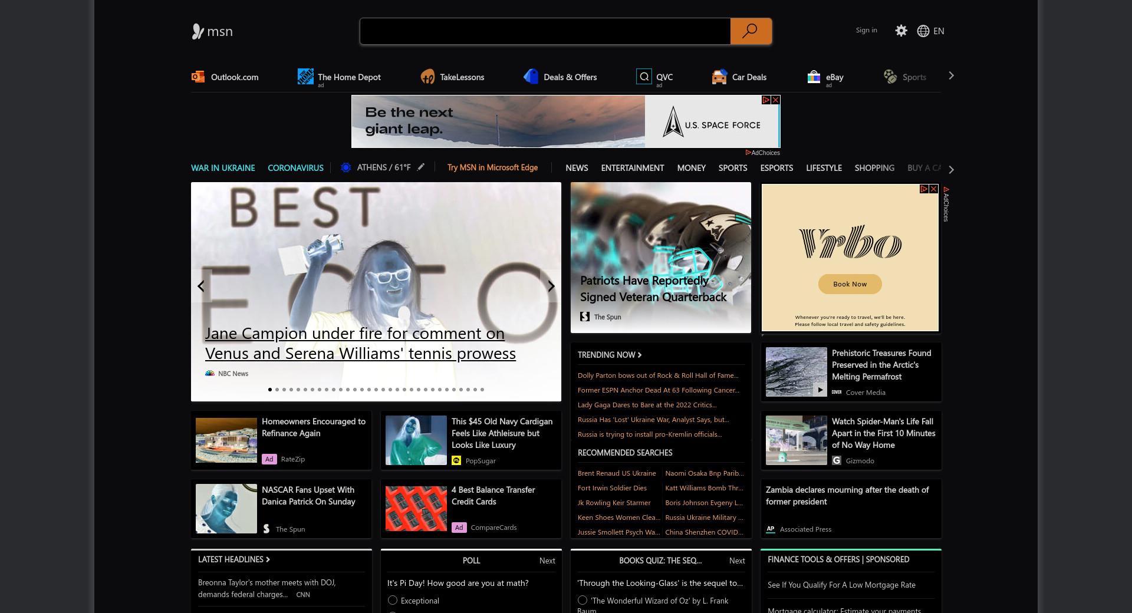Click the PopSugar source icon
The image size is (1132, 613).
tap(456, 460)
